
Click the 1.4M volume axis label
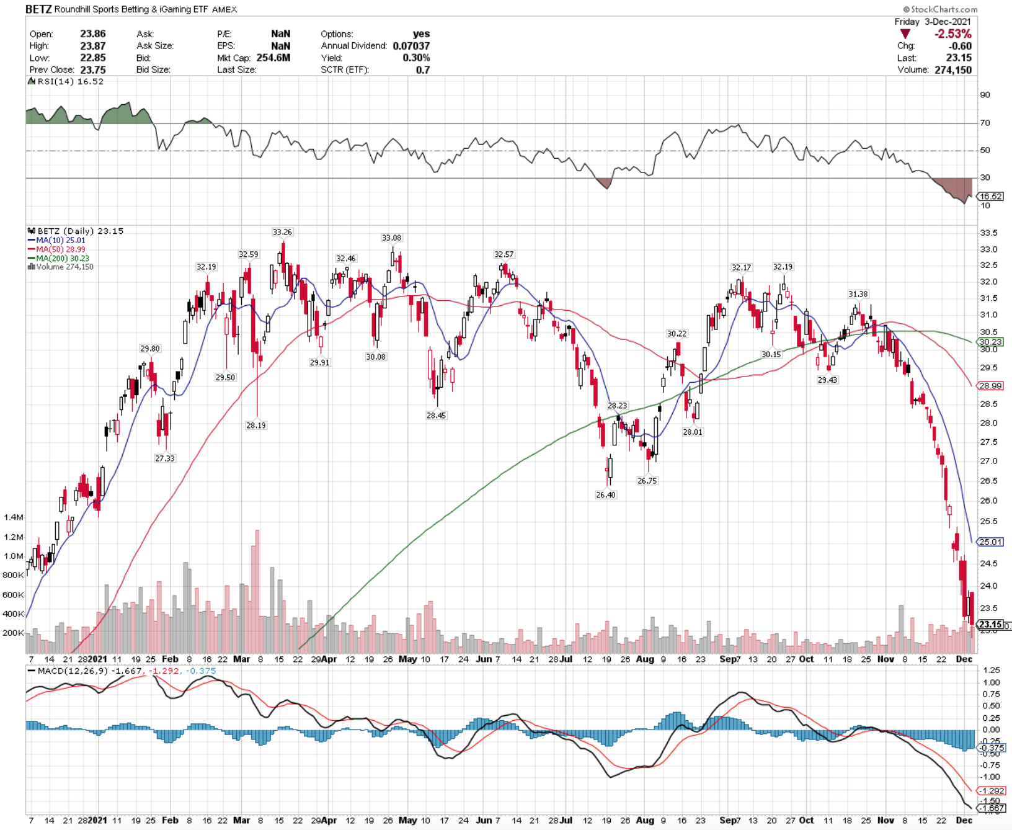14,517
